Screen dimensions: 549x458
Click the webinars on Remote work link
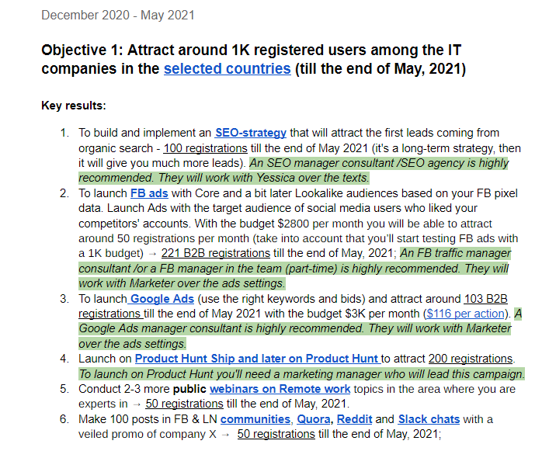click(280, 389)
